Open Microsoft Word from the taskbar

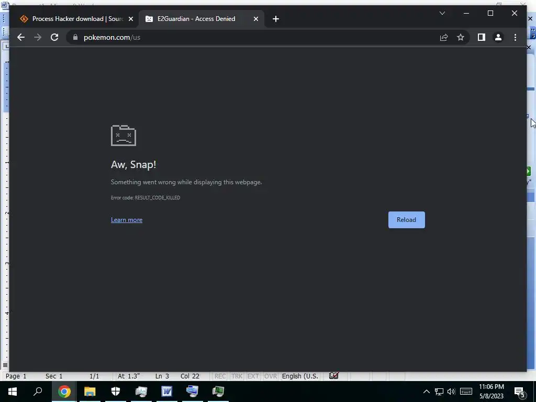click(167, 392)
